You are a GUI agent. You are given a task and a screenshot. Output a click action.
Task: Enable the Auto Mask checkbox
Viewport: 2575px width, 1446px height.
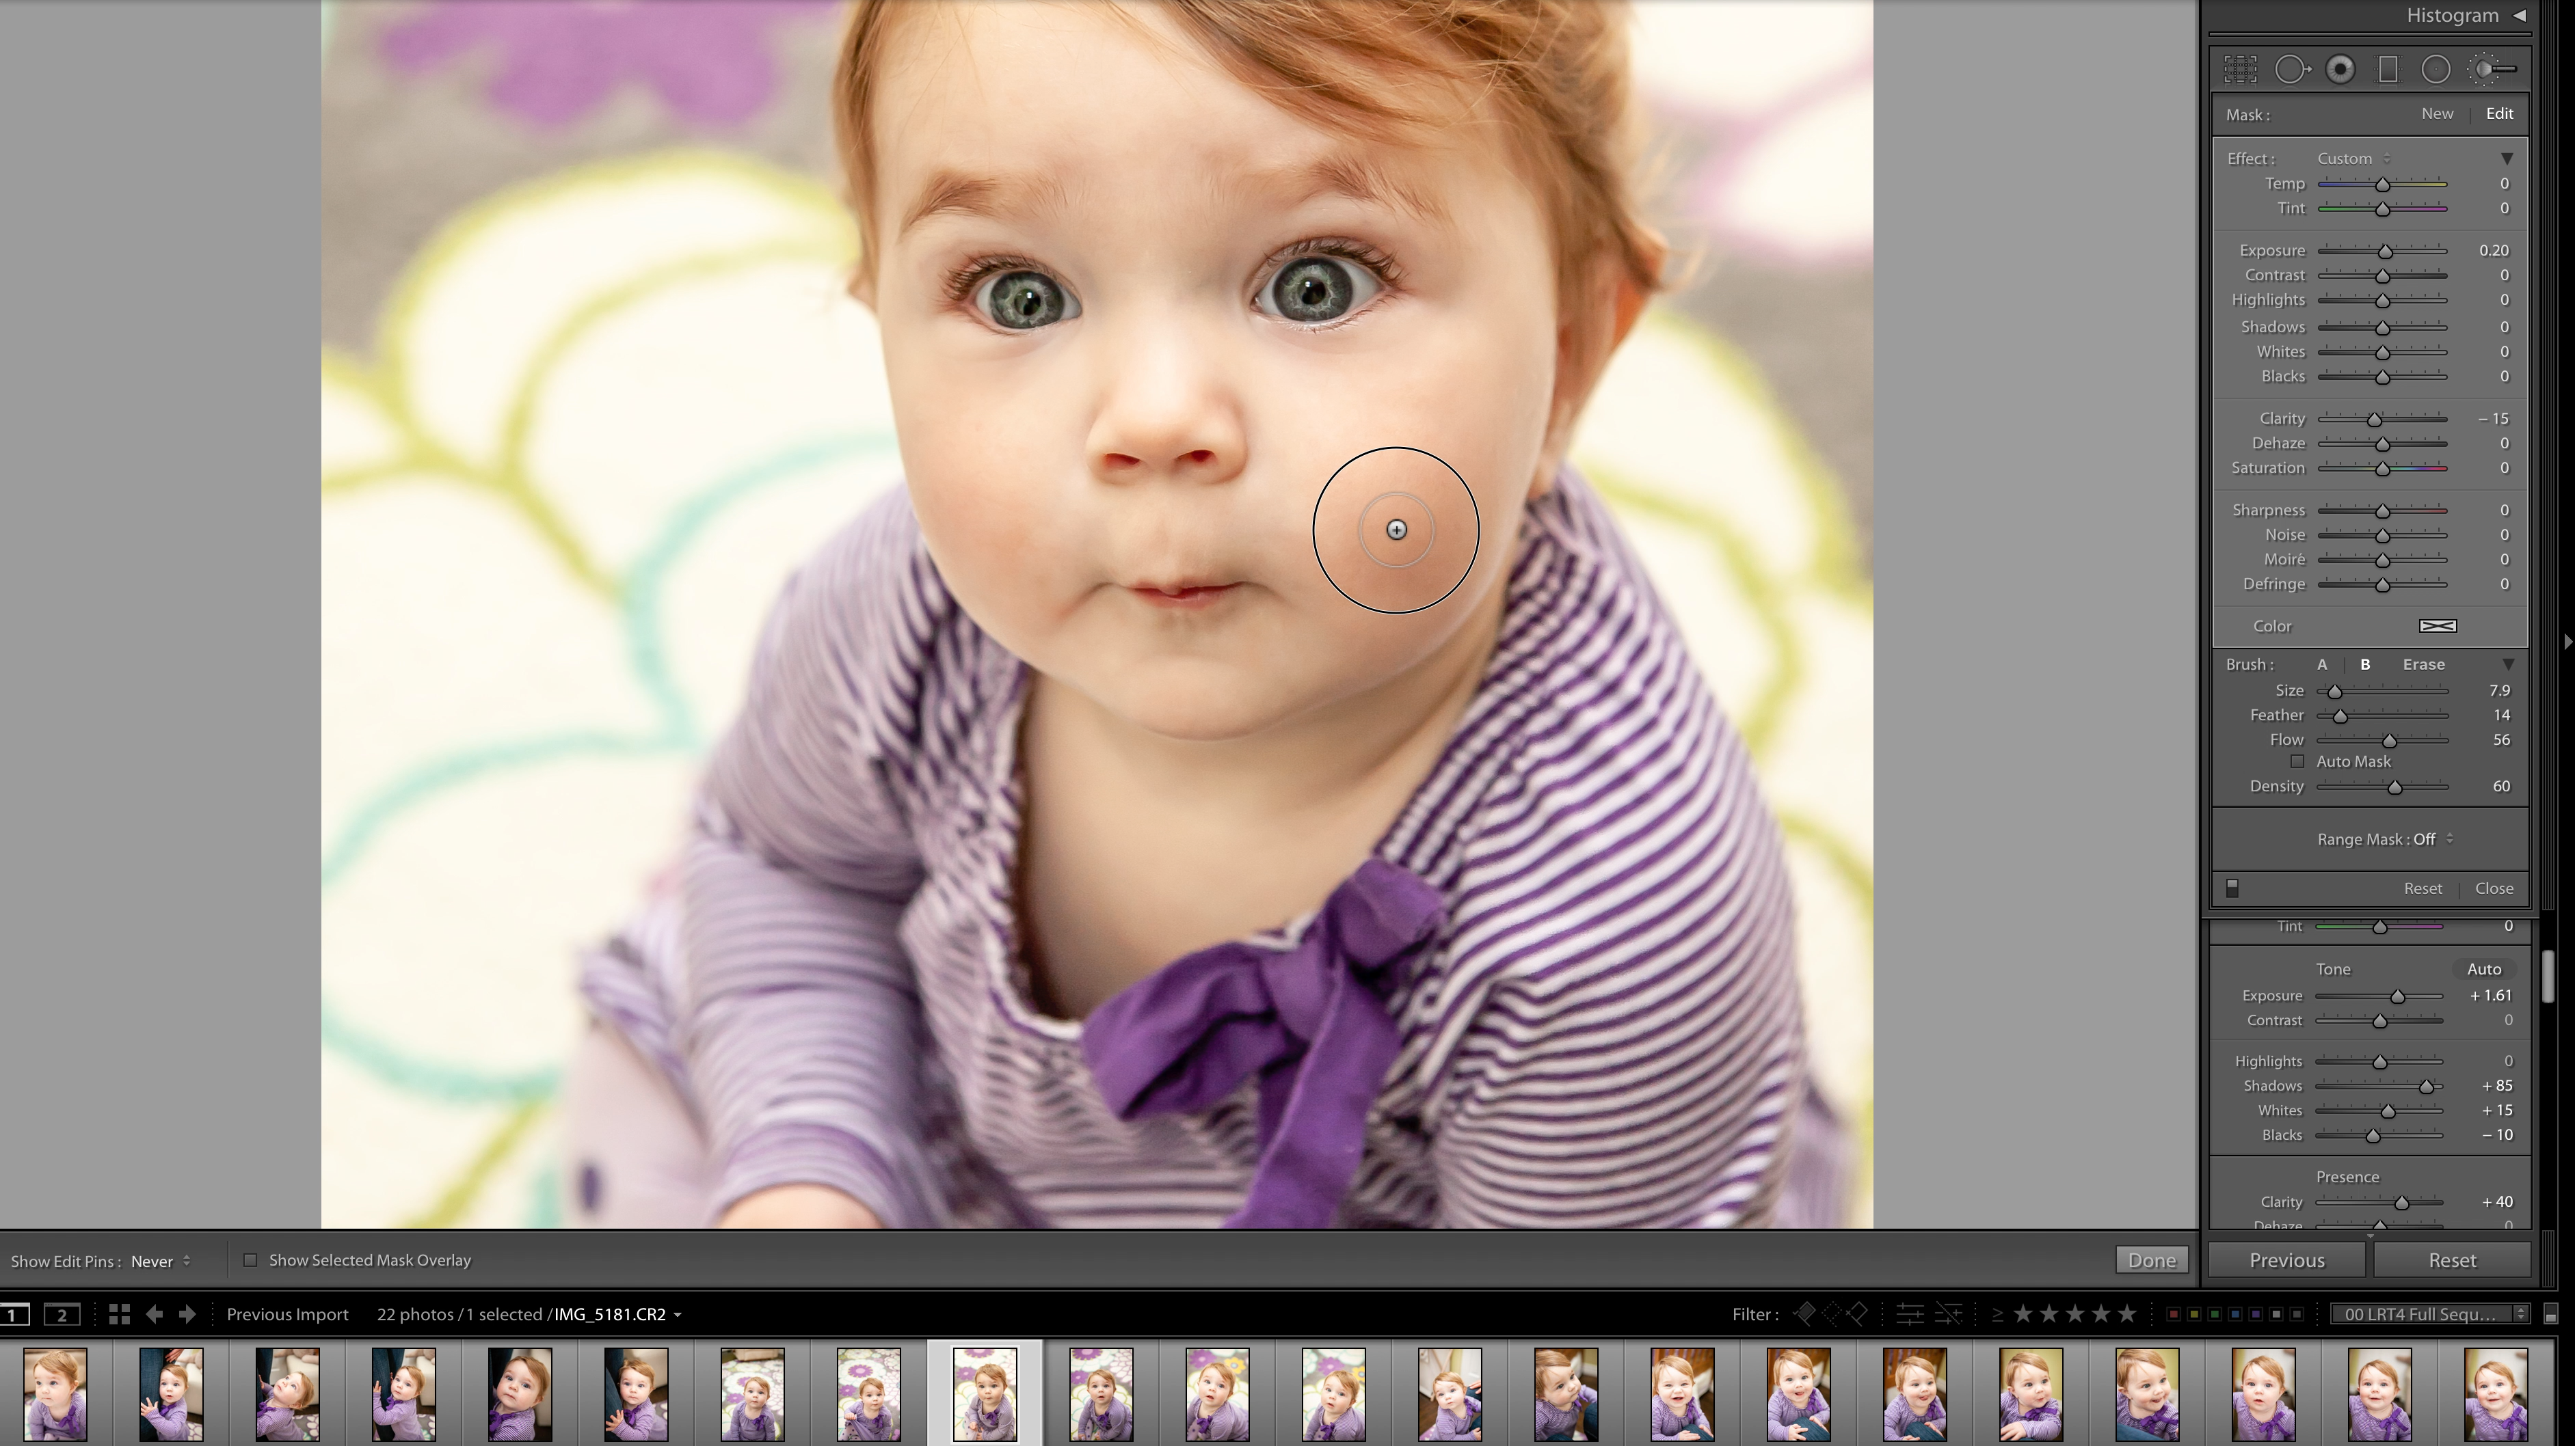(x=2299, y=761)
